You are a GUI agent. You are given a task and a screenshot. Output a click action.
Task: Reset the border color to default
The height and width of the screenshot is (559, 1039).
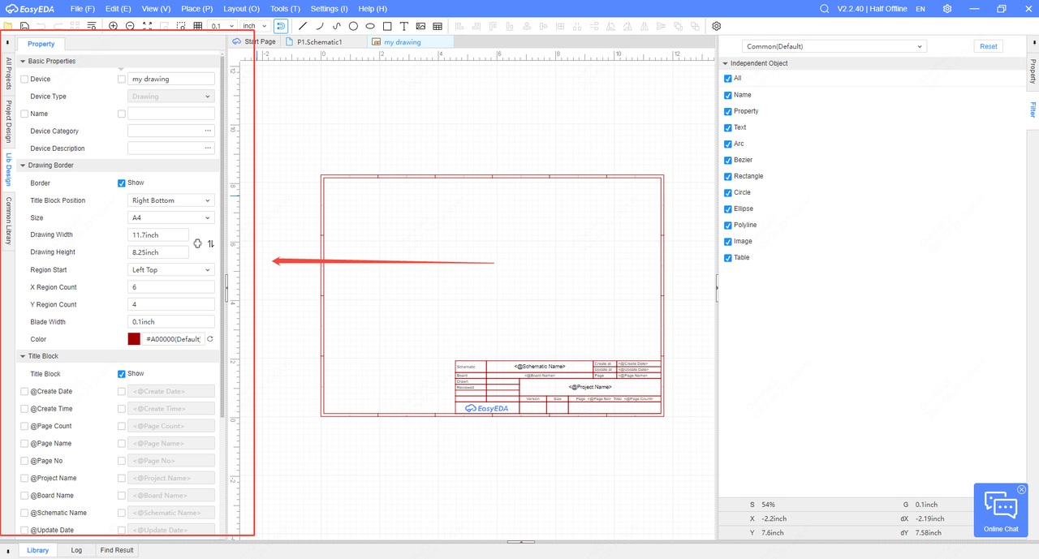(x=210, y=339)
